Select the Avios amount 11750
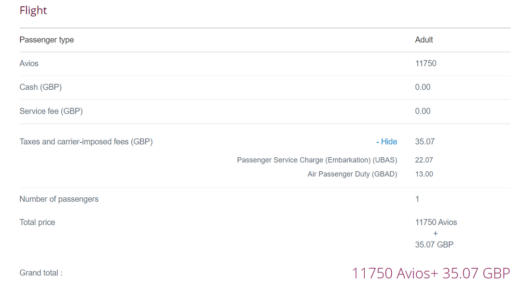 (x=425, y=63)
